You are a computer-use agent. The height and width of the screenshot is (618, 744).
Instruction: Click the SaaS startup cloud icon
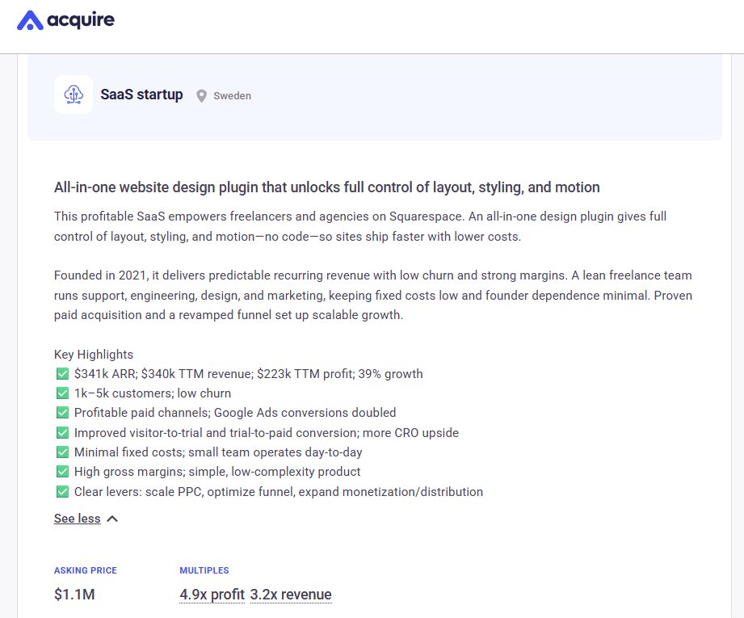[74, 95]
